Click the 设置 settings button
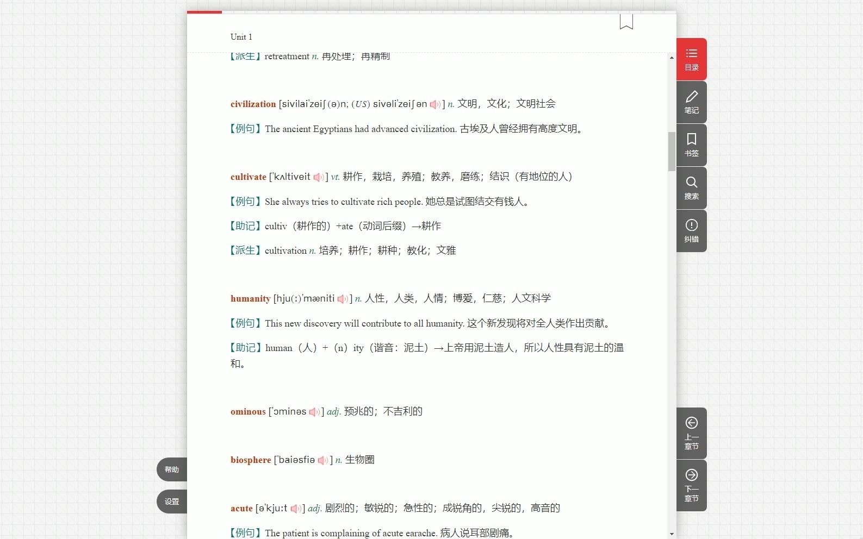This screenshot has height=539, width=863. coord(172,502)
